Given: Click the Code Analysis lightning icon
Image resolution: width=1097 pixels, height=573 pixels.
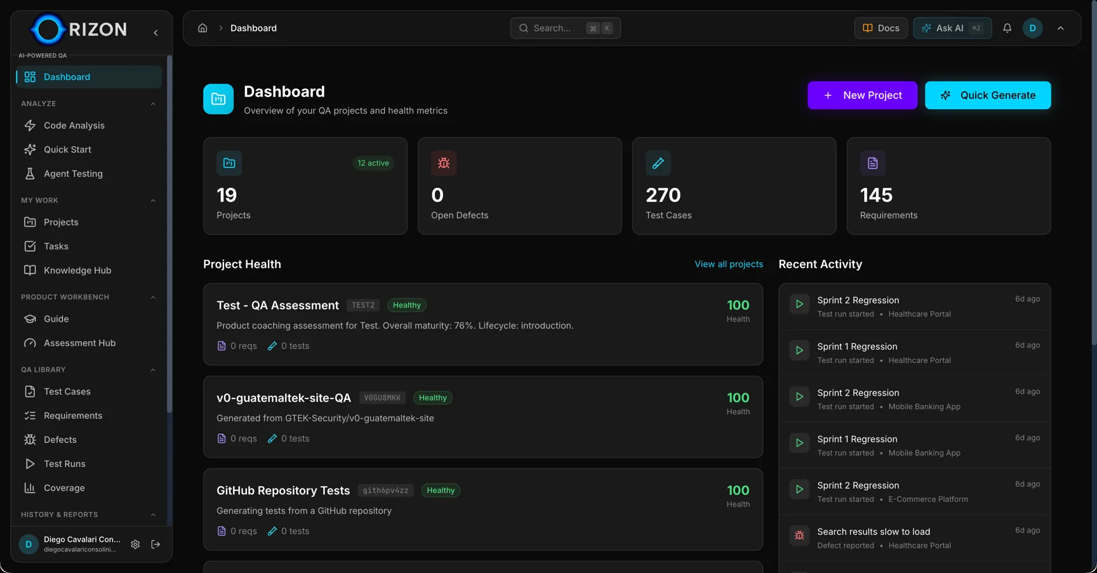Looking at the screenshot, I should (30, 125).
